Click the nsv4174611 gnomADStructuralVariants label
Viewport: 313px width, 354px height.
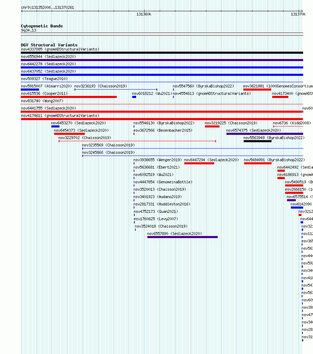click(x=60, y=116)
